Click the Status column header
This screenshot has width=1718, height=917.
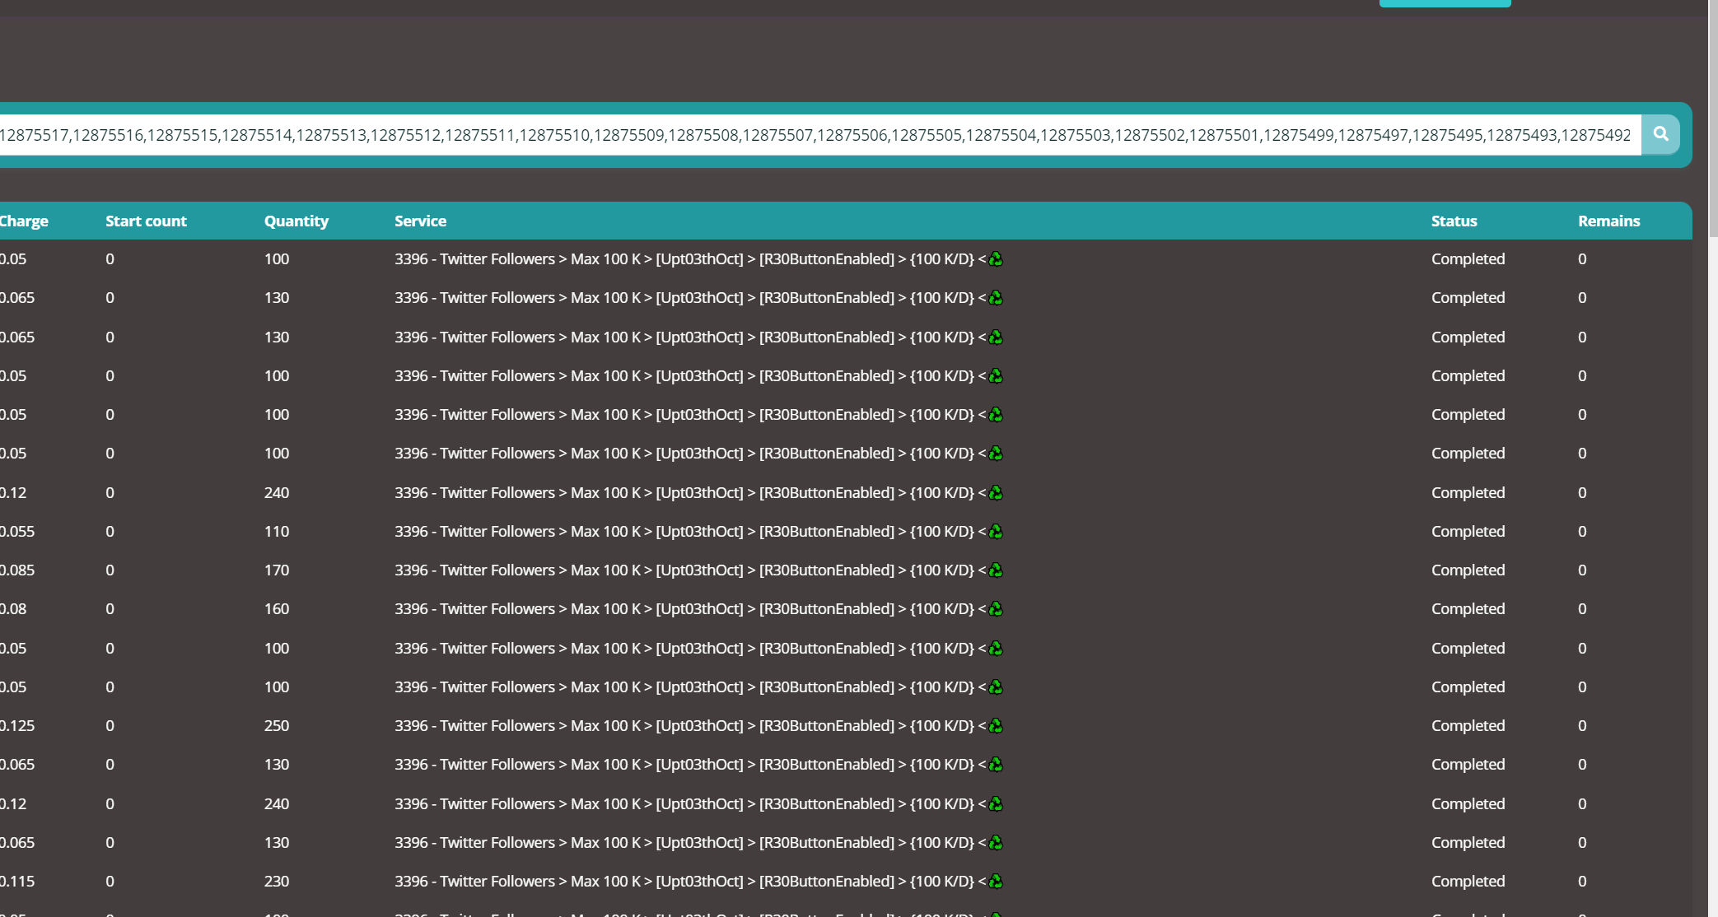[1454, 221]
